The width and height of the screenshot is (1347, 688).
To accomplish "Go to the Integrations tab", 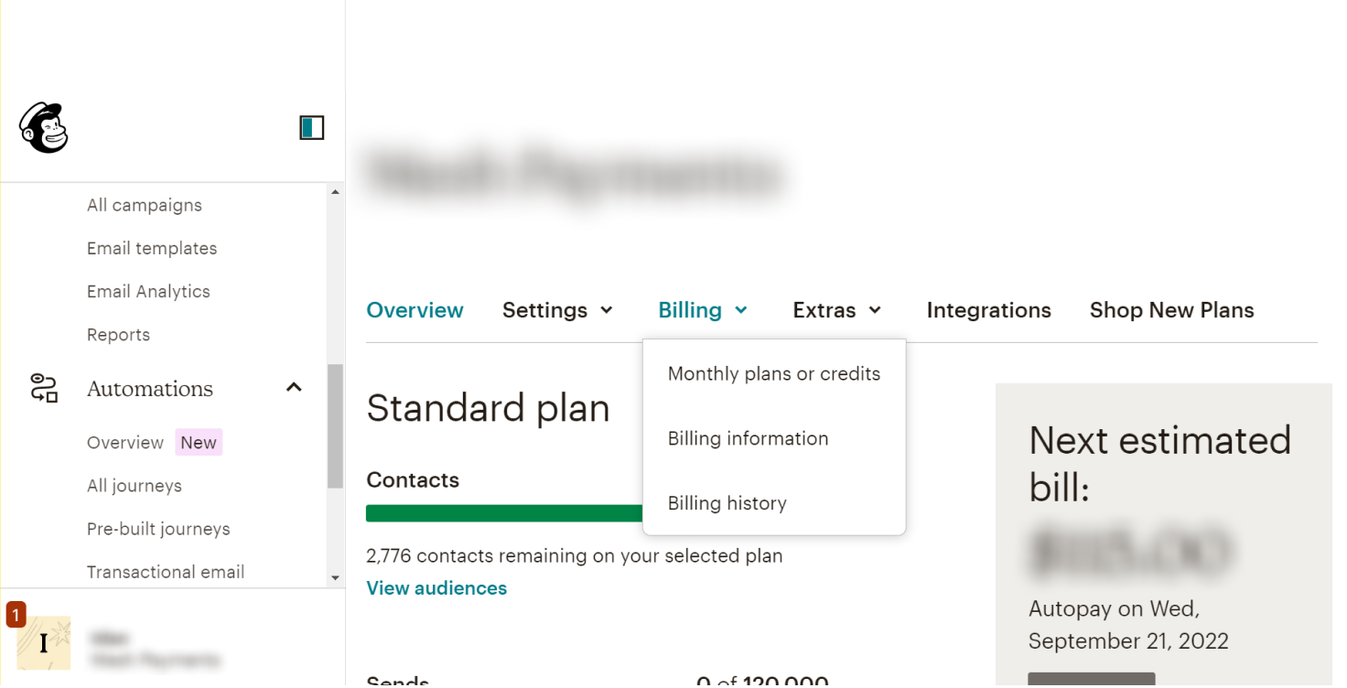I will coord(988,310).
